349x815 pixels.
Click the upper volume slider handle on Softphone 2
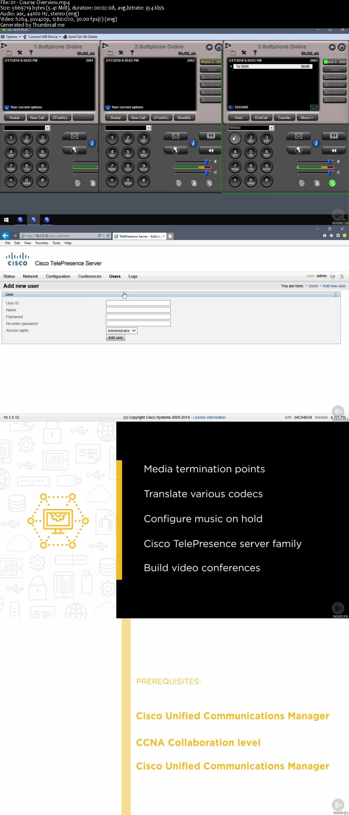[x=207, y=161]
